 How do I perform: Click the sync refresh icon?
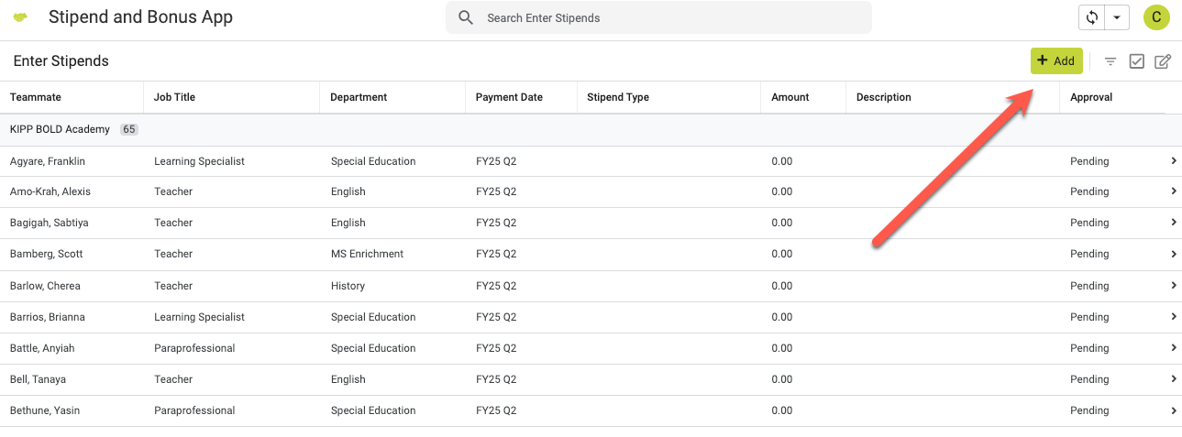pyautogui.click(x=1092, y=17)
